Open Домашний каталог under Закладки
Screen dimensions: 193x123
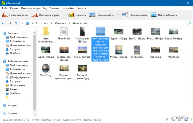[x=18, y=45]
